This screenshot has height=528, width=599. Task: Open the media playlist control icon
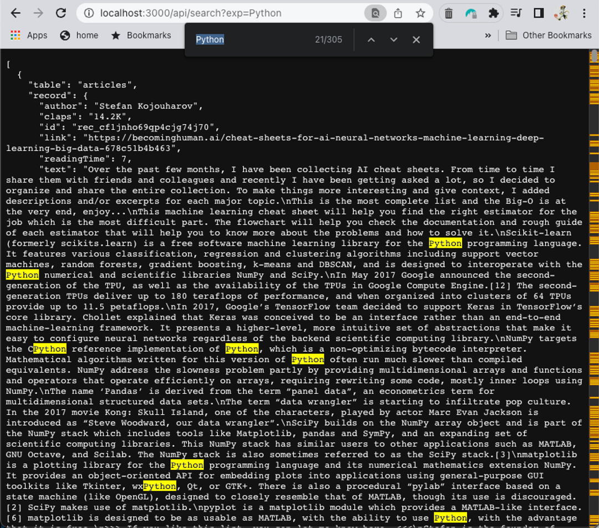516,13
